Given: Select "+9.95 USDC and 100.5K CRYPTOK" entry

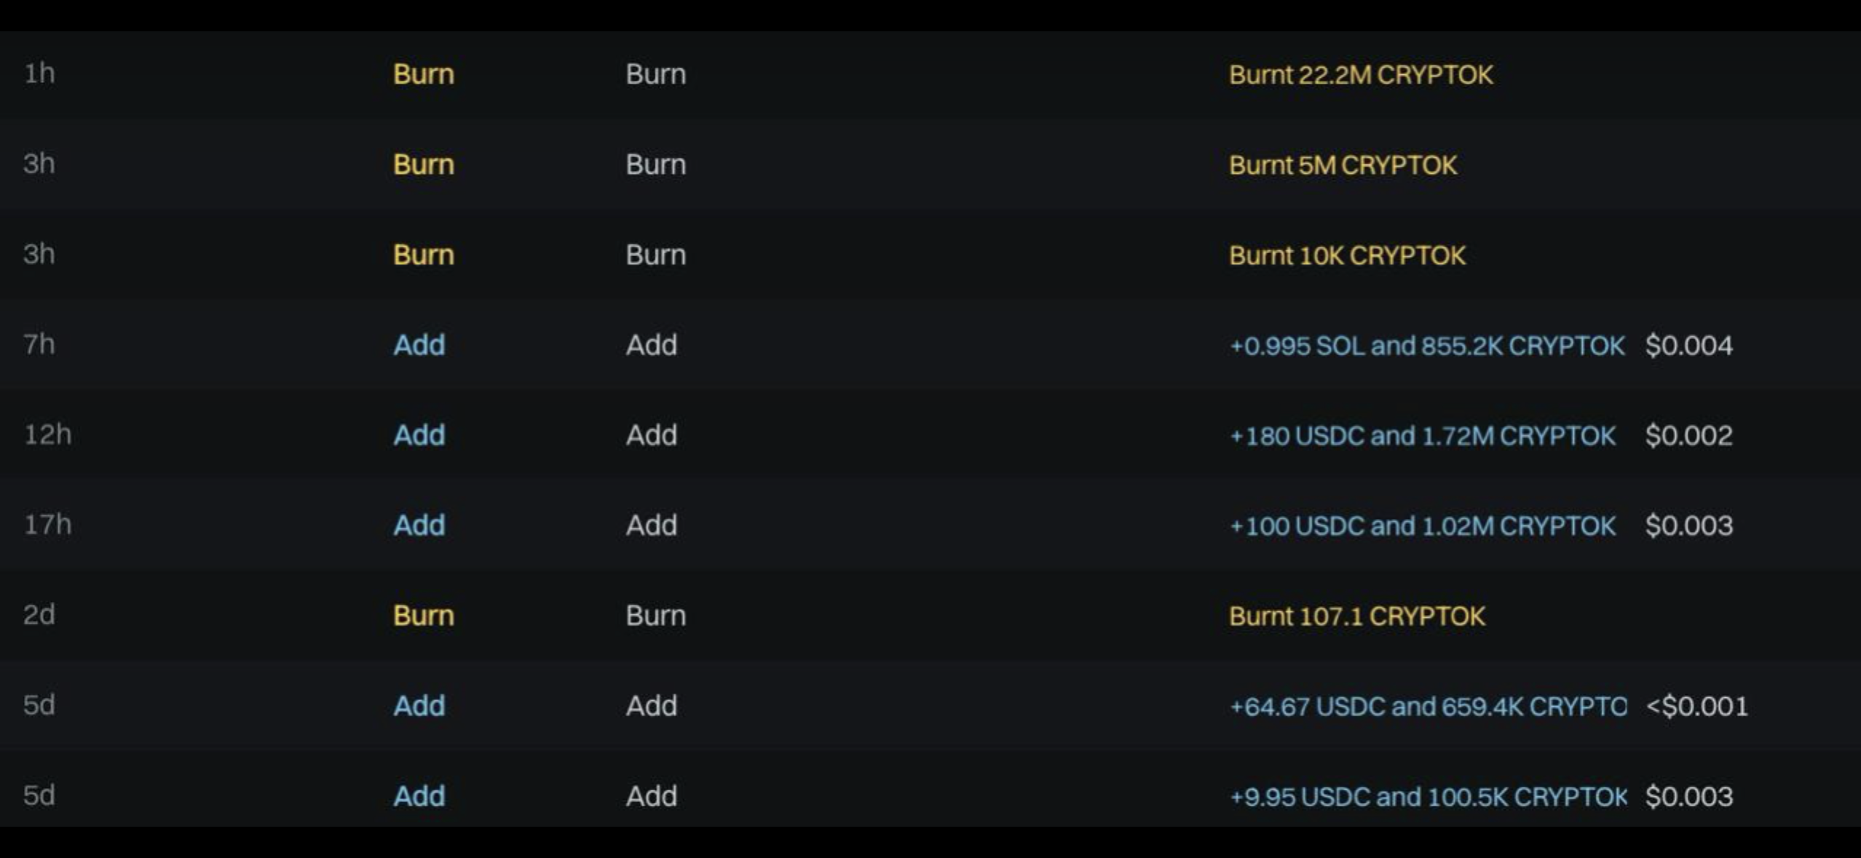Looking at the screenshot, I should tap(1427, 797).
